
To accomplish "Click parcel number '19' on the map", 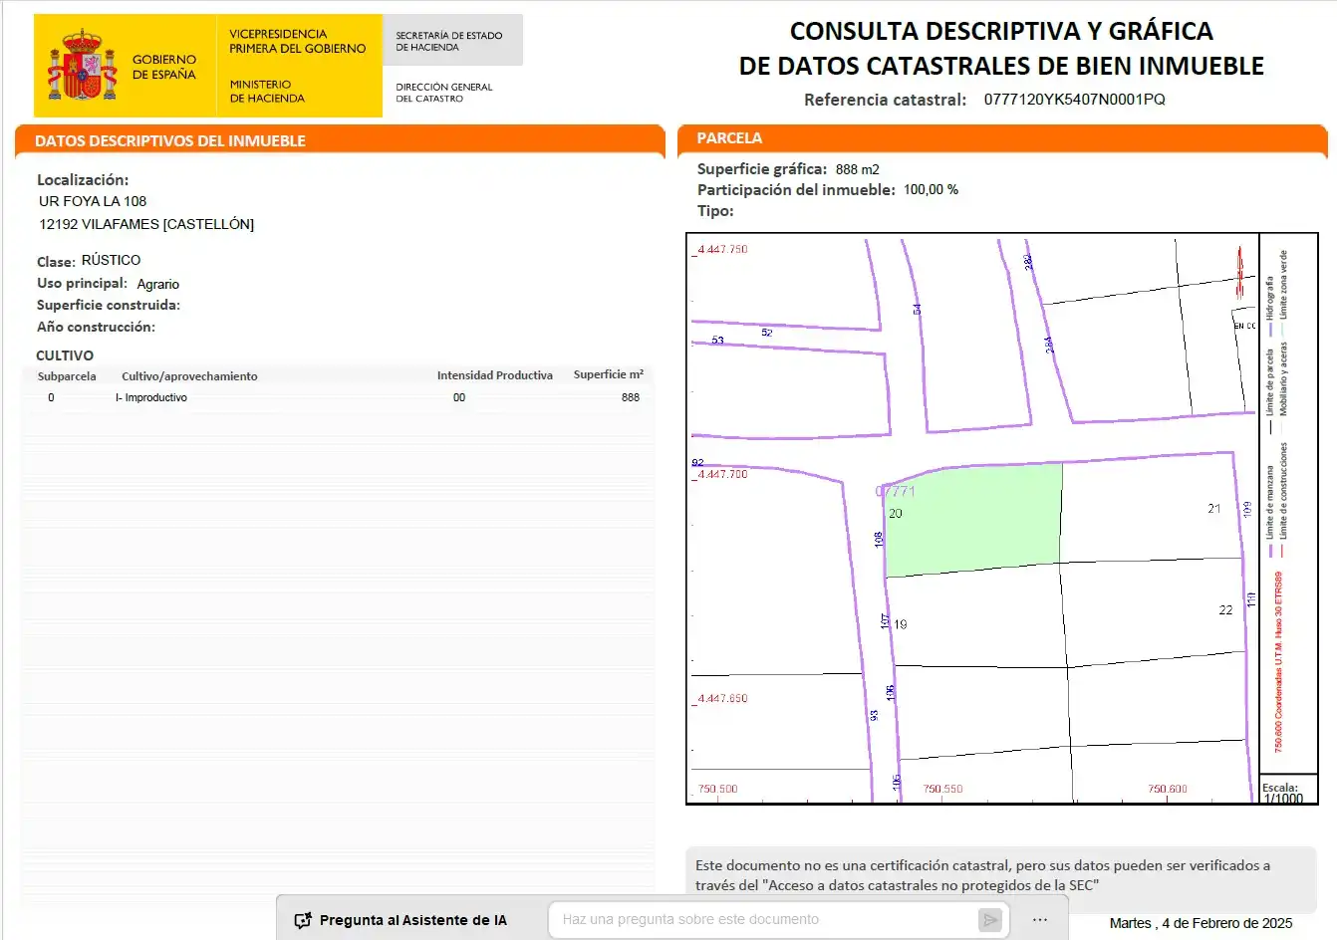I will (x=901, y=624).
